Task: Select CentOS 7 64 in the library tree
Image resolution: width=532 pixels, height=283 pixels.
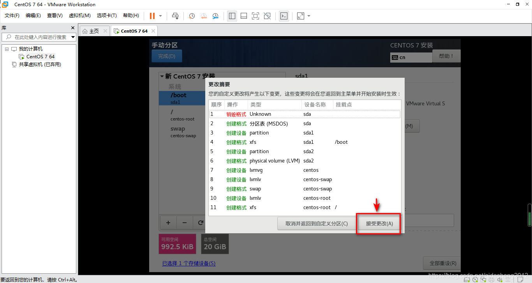Action: 41,57
